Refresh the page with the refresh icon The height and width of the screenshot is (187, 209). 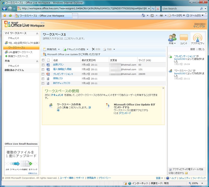[153, 9]
